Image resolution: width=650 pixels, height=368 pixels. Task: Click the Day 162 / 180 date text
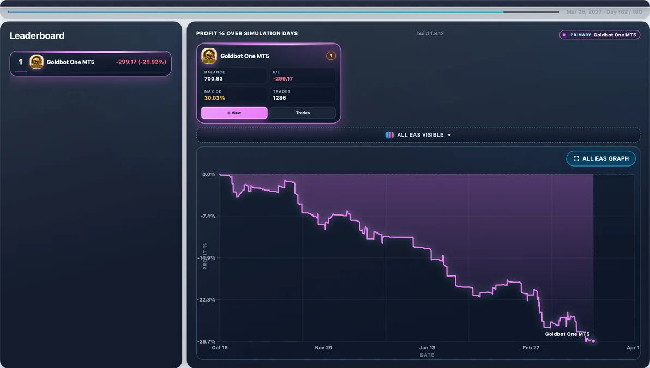pos(604,12)
